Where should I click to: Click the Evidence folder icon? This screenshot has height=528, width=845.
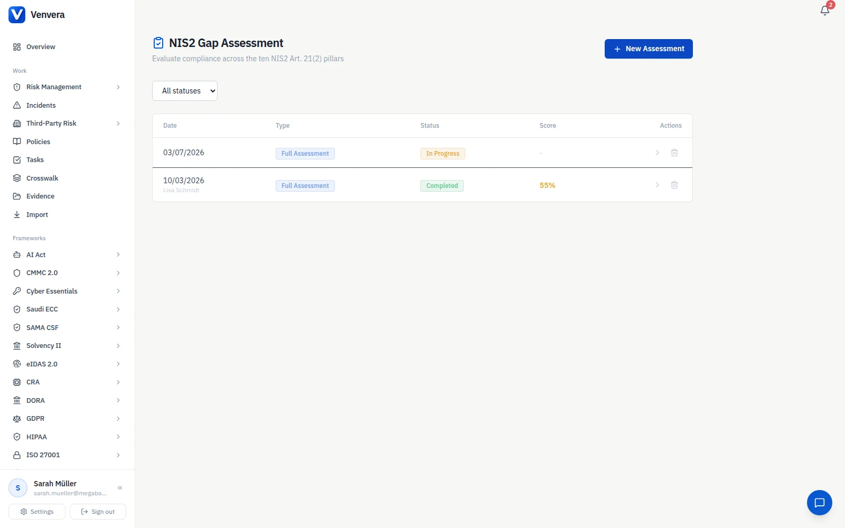coord(17,196)
